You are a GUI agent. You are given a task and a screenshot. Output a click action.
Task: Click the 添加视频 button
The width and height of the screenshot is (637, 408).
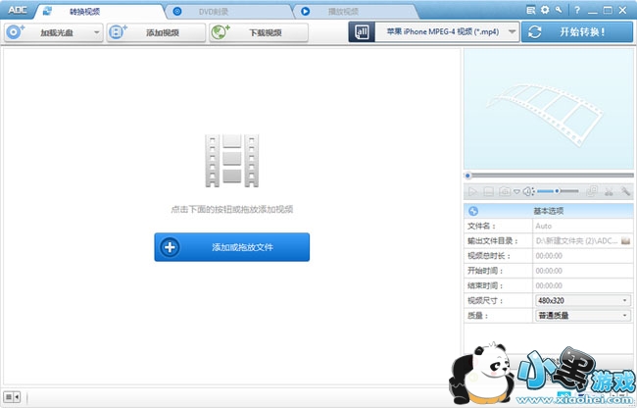point(156,32)
